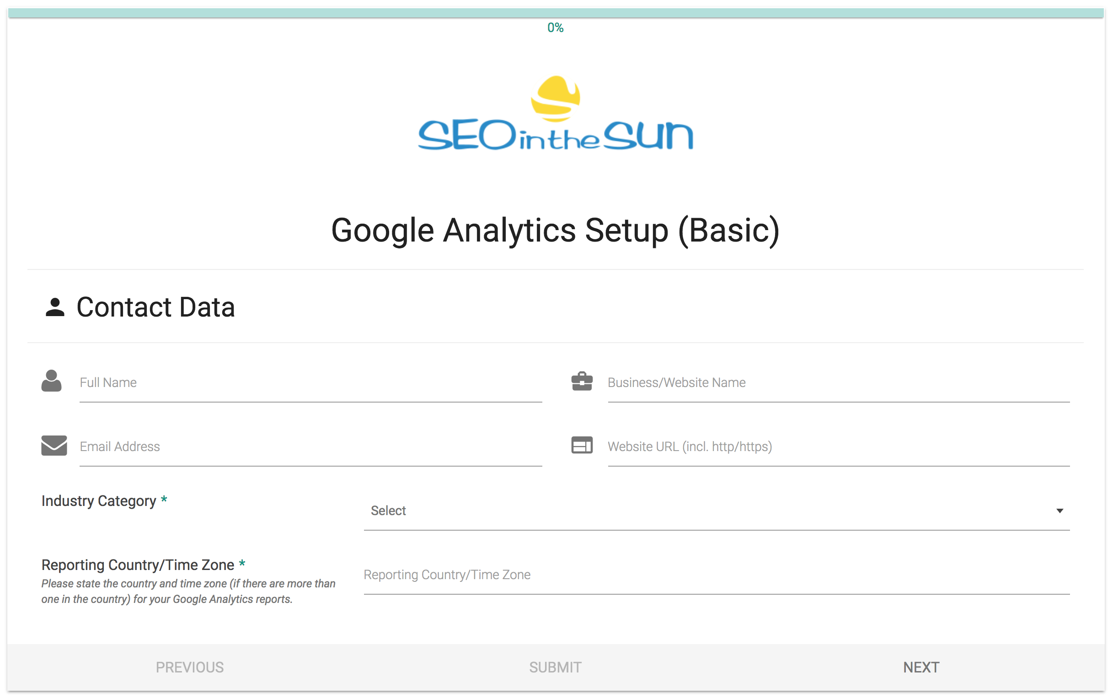This screenshot has width=1113, height=699.
Task: Focus the Business/Website Name field
Action: (x=839, y=383)
